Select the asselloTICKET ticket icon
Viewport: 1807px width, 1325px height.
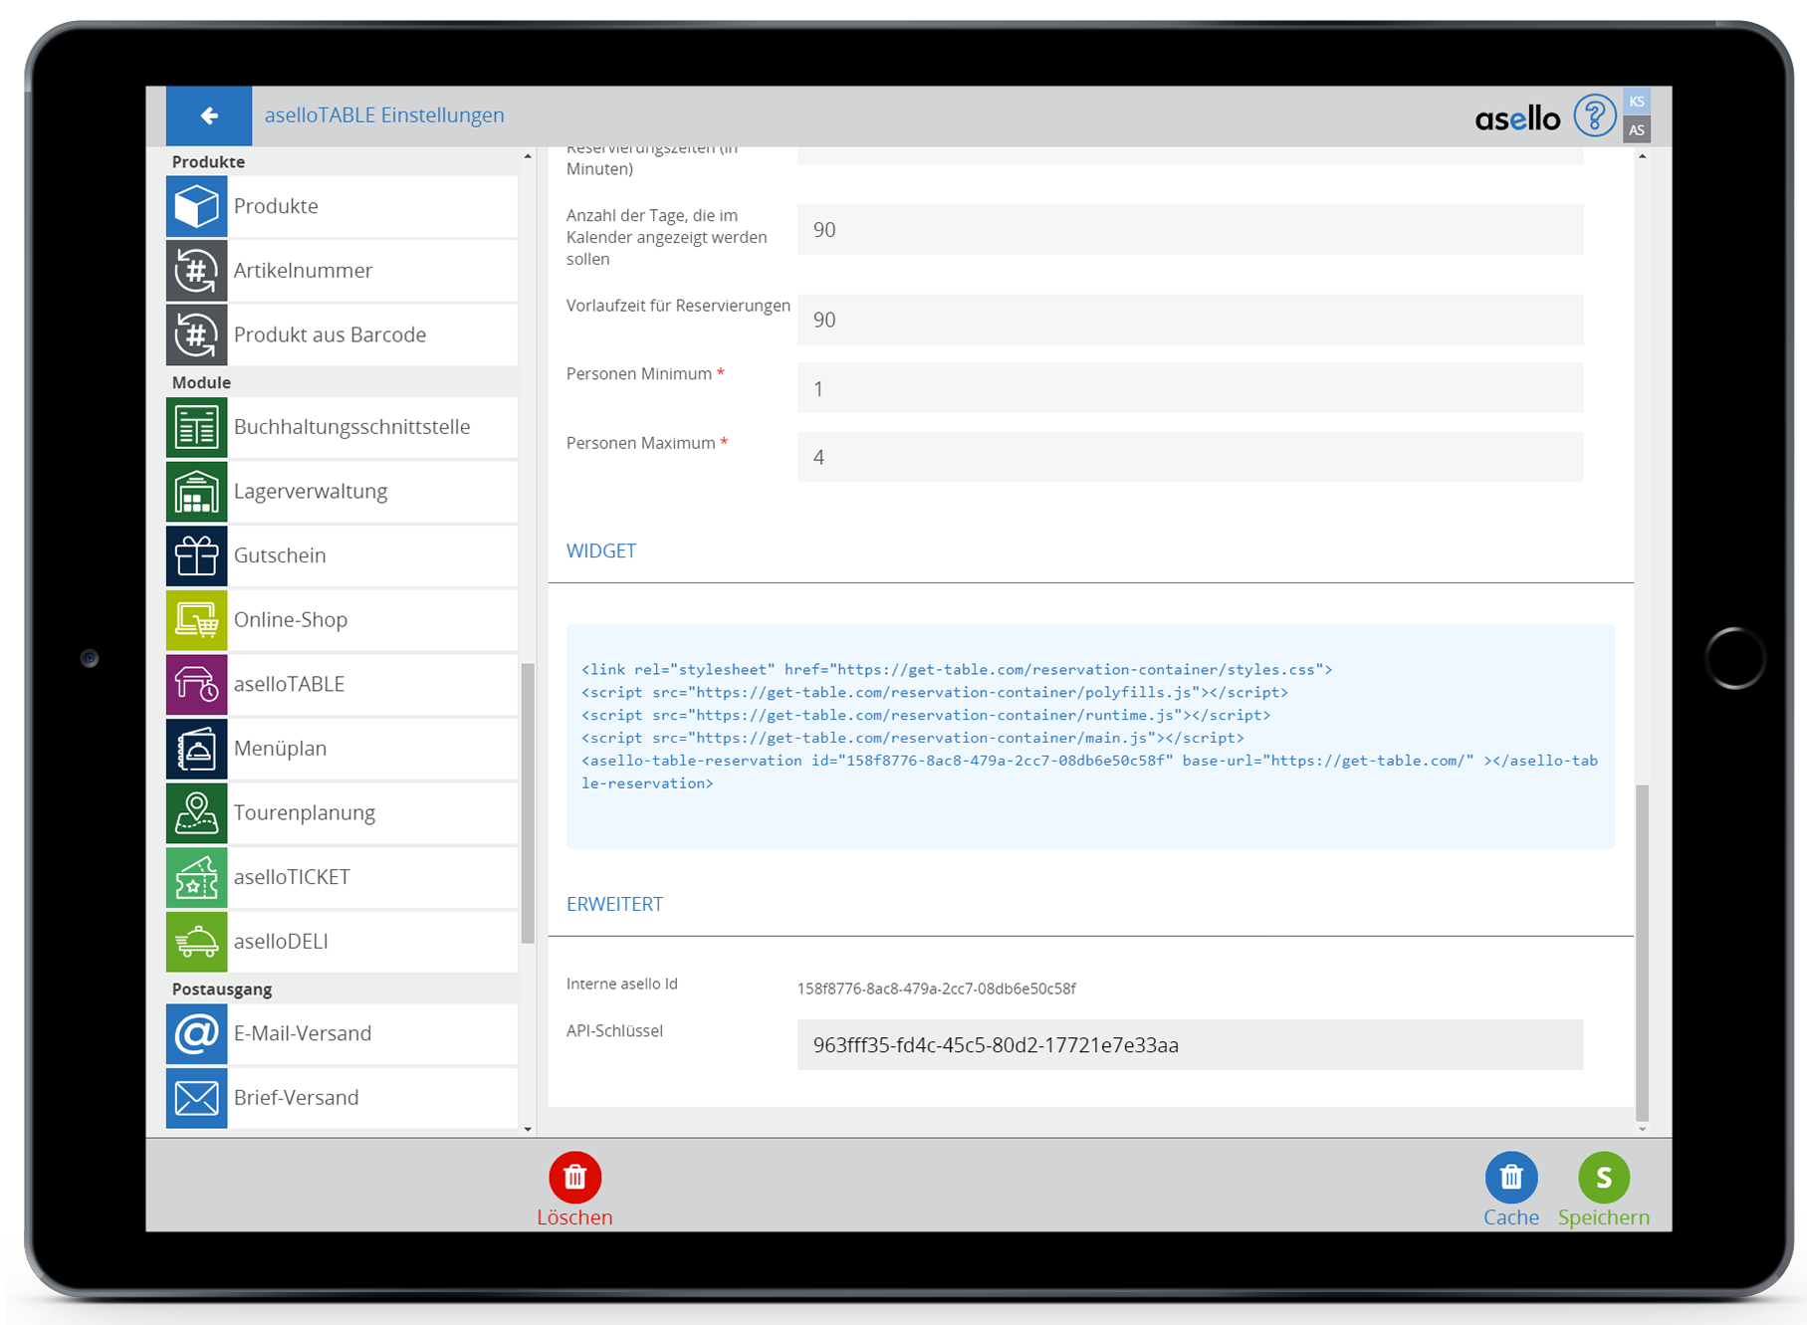pos(196,878)
